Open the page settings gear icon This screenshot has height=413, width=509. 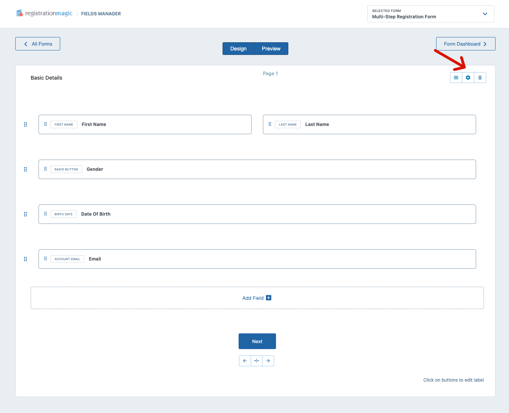(468, 77)
